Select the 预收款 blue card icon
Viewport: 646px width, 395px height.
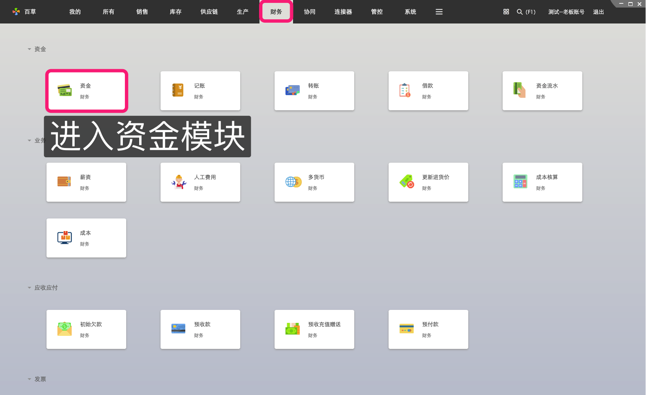[x=179, y=329]
